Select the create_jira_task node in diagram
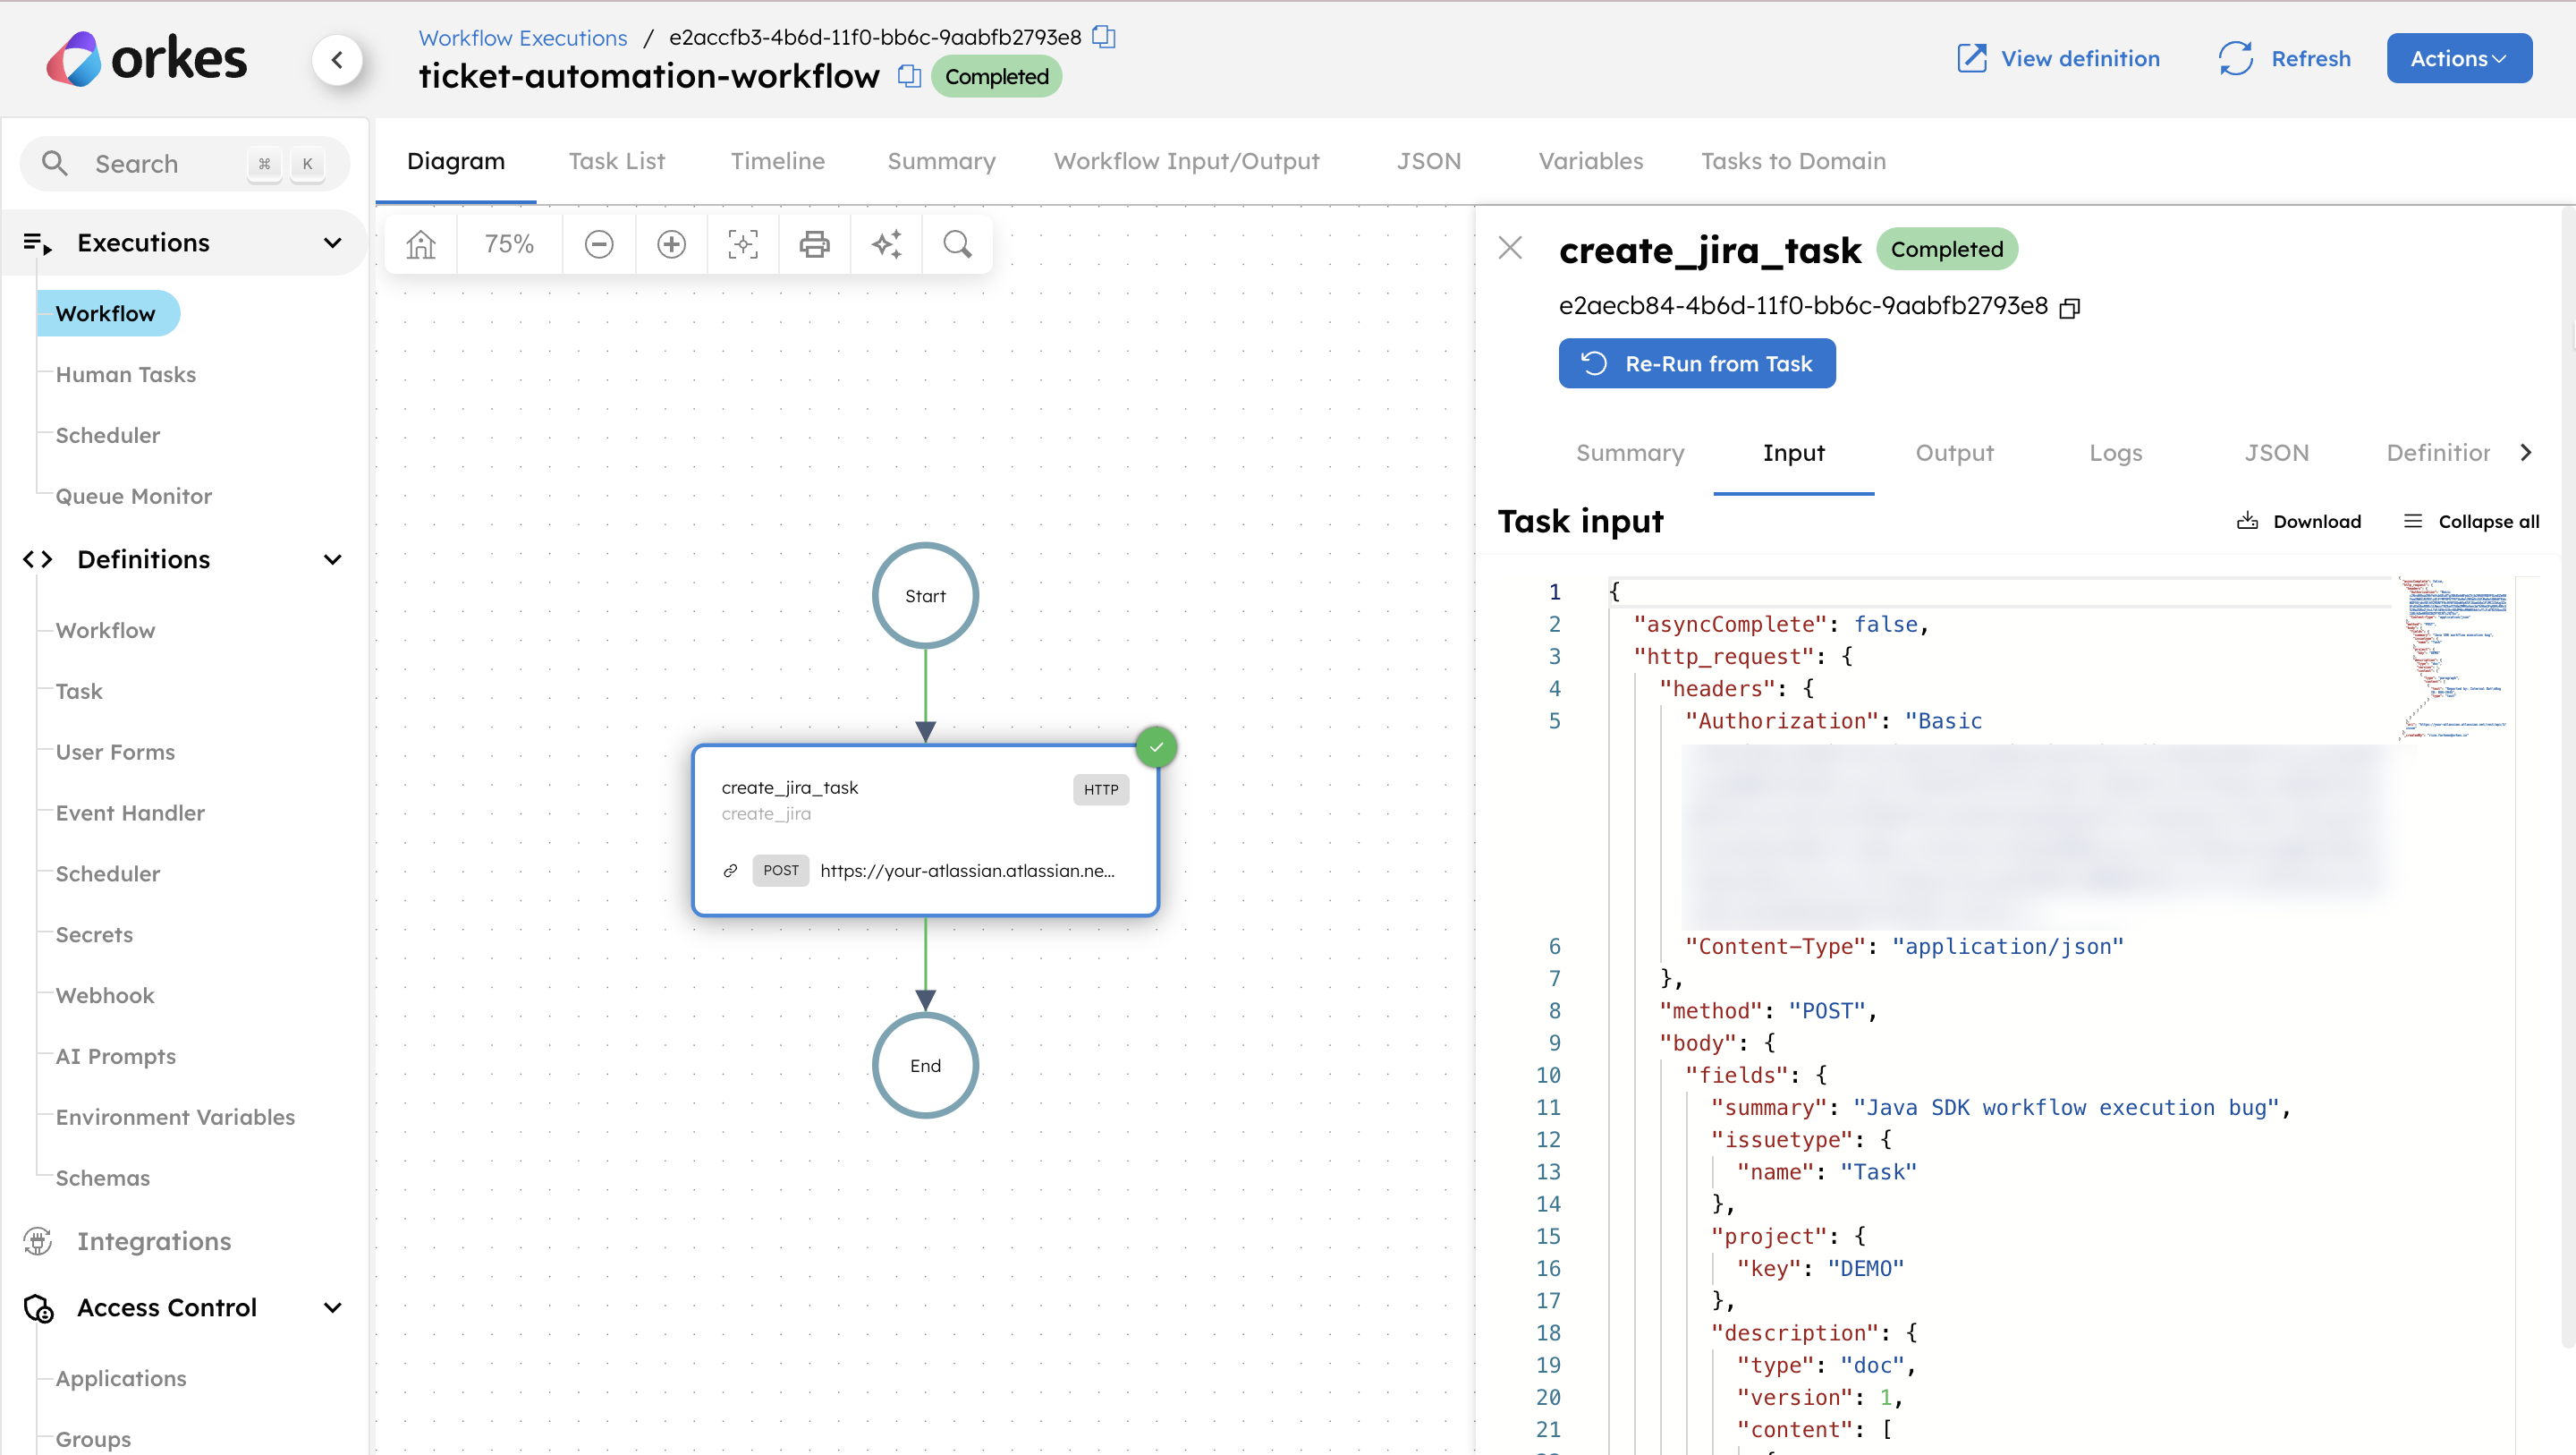The width and height of the screenshot is (2576, 1455). [925, 830]
